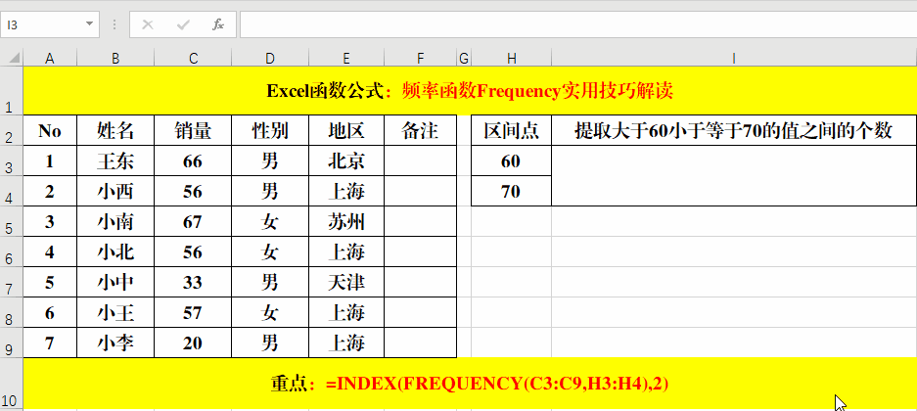Viewport: 917px width, 411px height.
Task: Click the 'No' header cell
Action: (x=50, y=130)
